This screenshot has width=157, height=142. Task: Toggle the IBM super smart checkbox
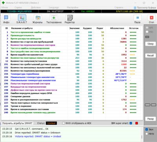[x=131, y=123]
